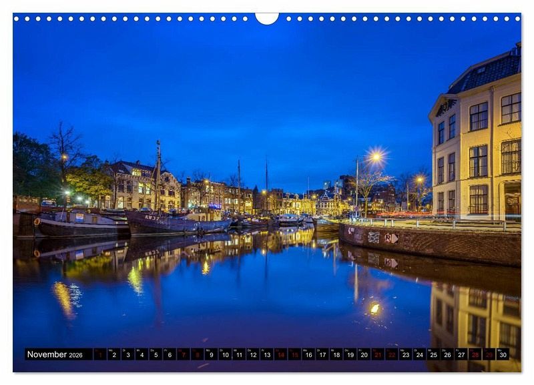Select red day 28 in the calendar strip
The width and height of the screenshot is (534, 385).
[475, 354]
